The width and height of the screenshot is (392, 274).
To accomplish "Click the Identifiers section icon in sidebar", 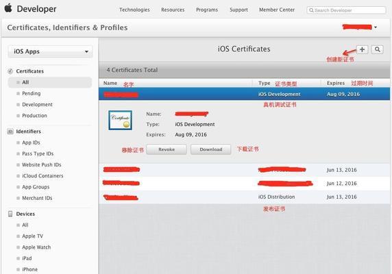I will tap(10, 132).
